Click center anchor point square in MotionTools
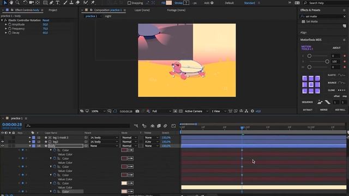The height and width of the screenshot is (196, 349). (311, 85)
